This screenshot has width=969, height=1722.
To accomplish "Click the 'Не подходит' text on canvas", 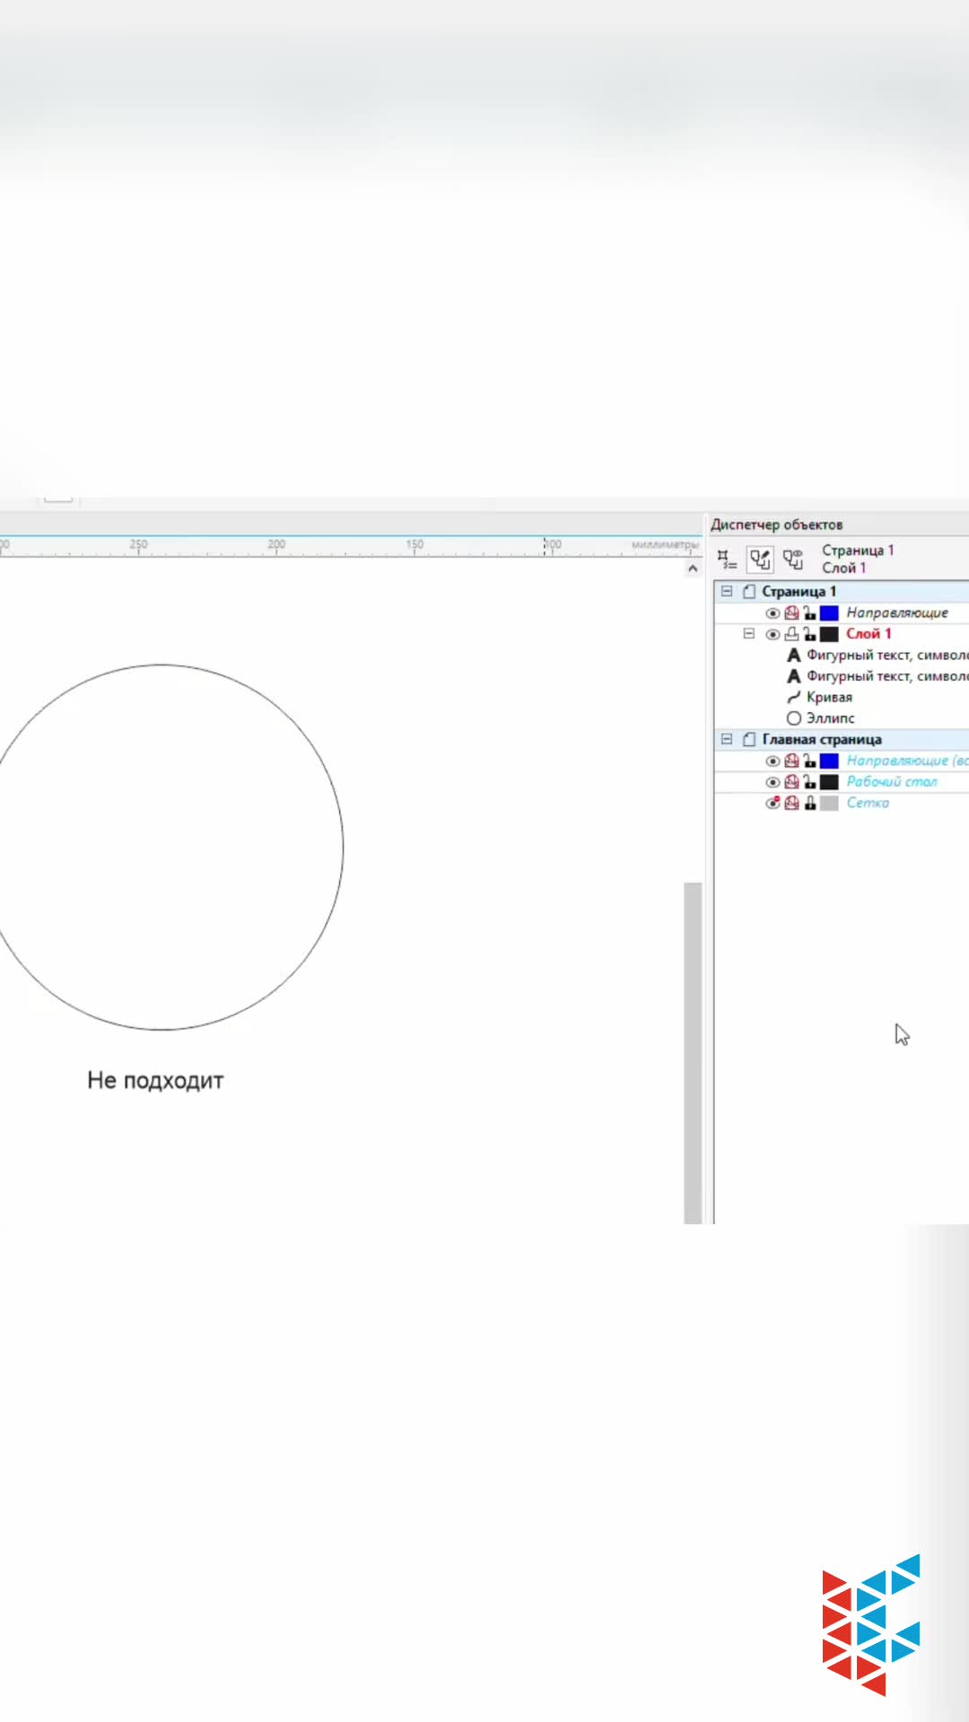I will (155, 1081).
